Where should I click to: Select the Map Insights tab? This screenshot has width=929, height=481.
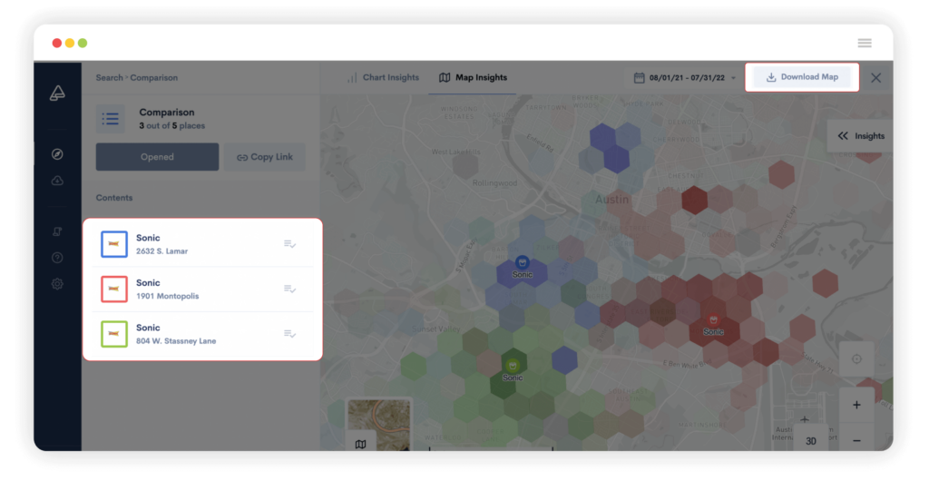[x=473, y=78]
